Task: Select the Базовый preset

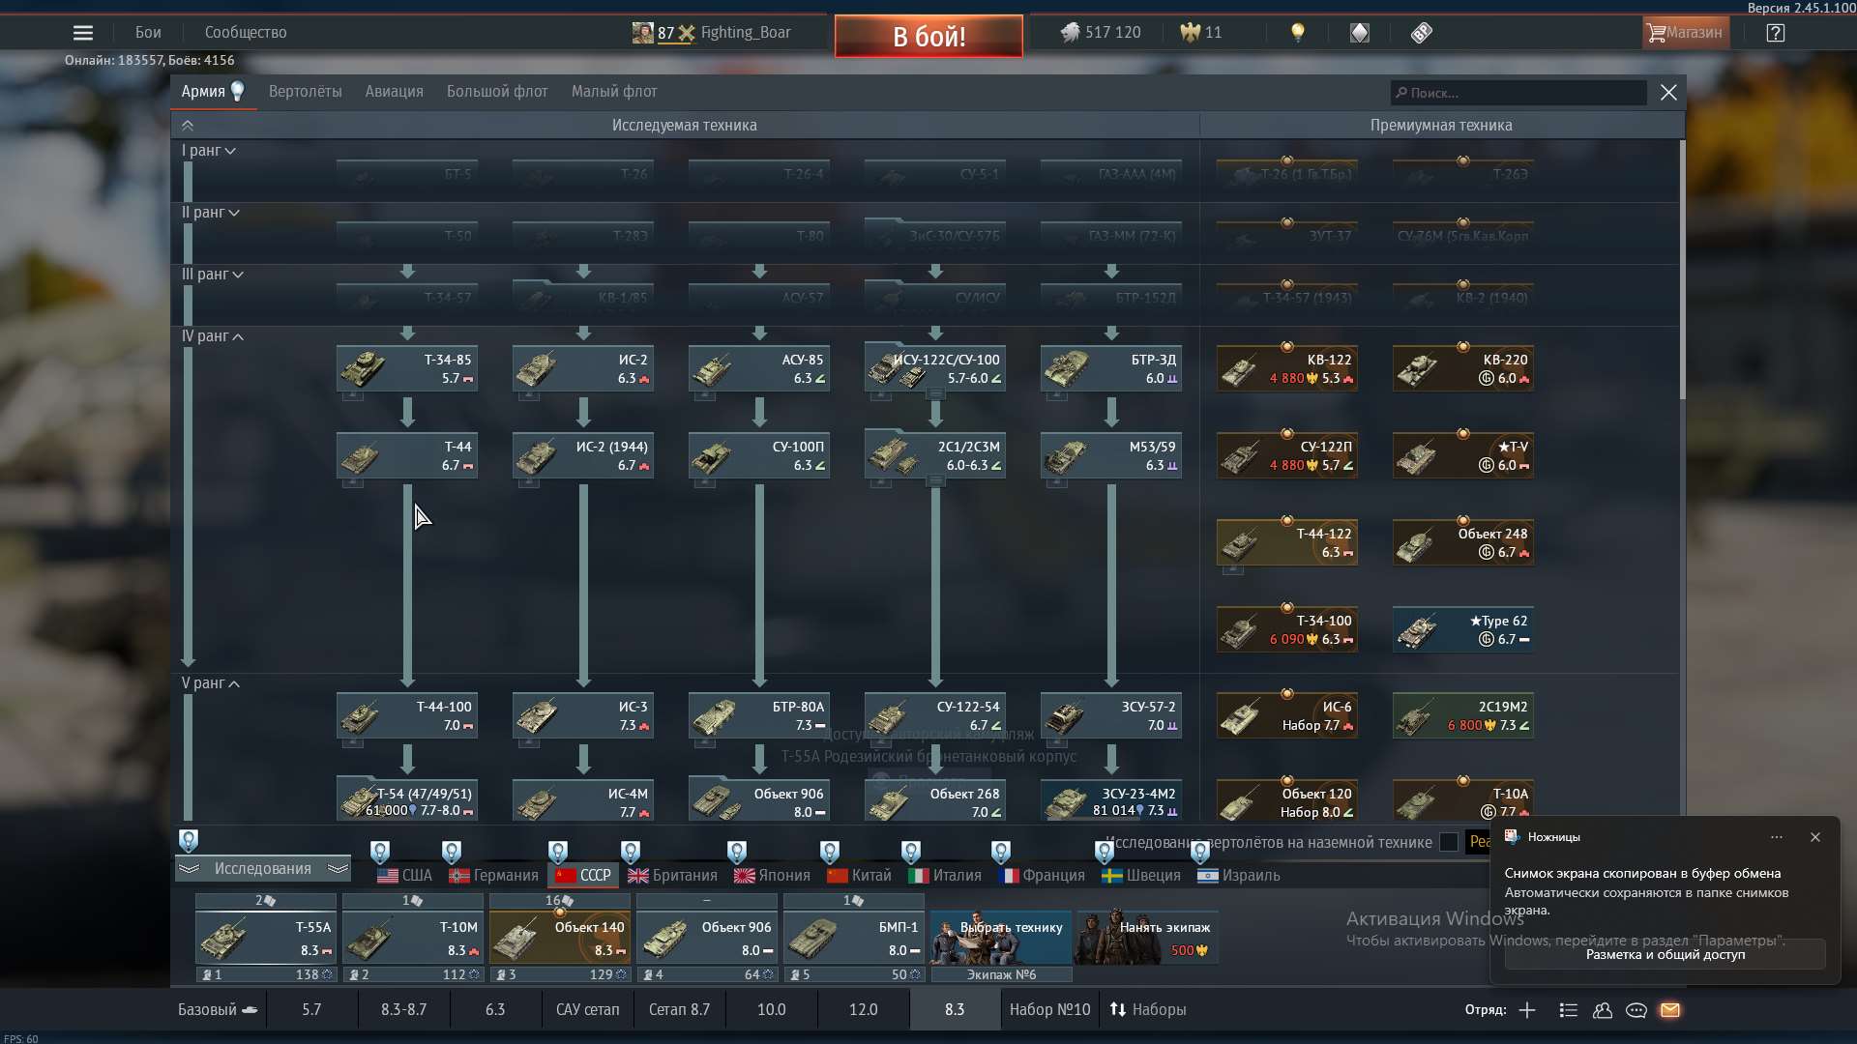Action: point(218,1010)
